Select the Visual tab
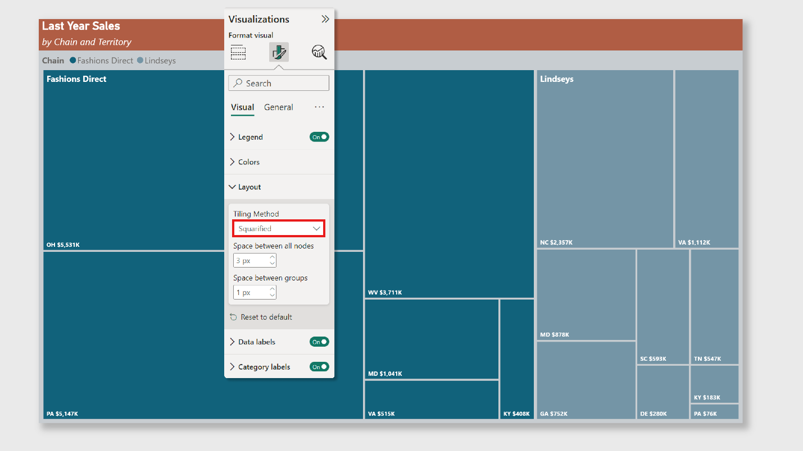The height and width of the screenshot is (451, 803). point(242,107)
